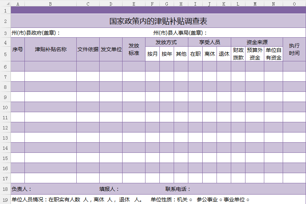Select the 按月 sub-header cell
The width and height of the screenshot is (306, 204).
click(152, 54)
